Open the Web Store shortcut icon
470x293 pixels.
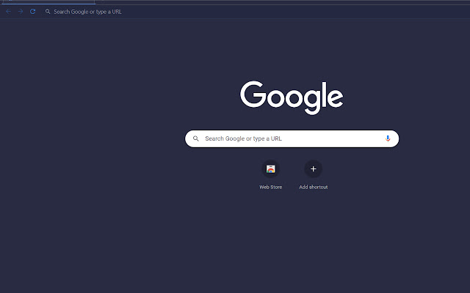(271, 169)
